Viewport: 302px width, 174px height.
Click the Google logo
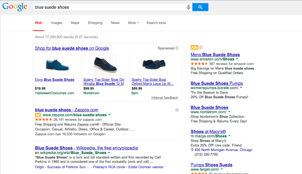[x=15, y=7]
